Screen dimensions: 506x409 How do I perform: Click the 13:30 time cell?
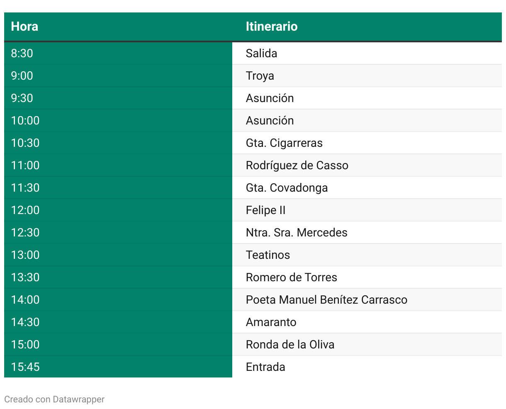[x=25, y=278]
